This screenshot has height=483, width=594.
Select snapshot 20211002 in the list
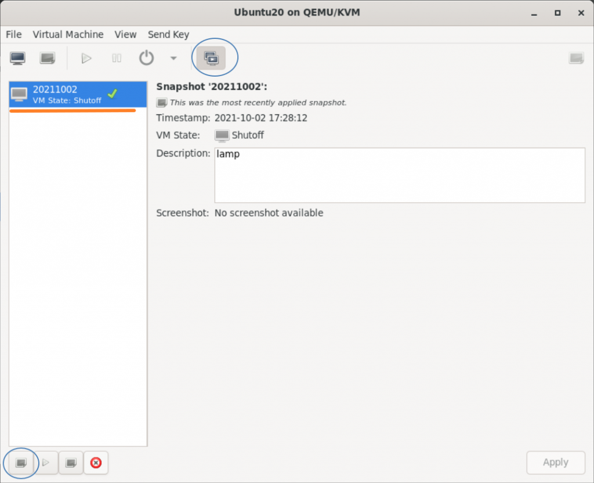[x=78, y=95]
